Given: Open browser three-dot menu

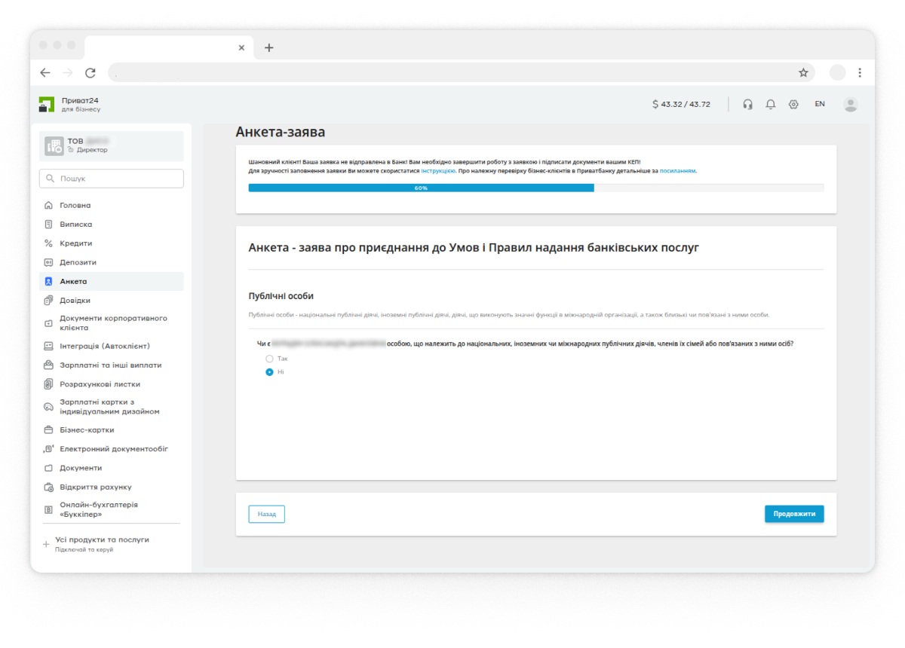Looking at the screenshot, I should pyautogui.click(x=860, y=73).
